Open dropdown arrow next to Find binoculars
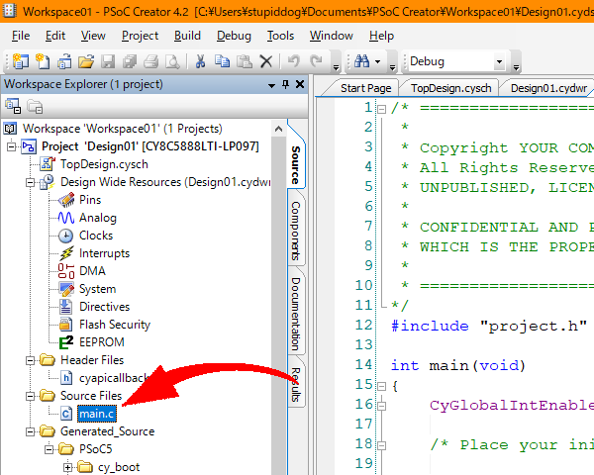Viewport: 594px width, 475px height. coord(378,61)
